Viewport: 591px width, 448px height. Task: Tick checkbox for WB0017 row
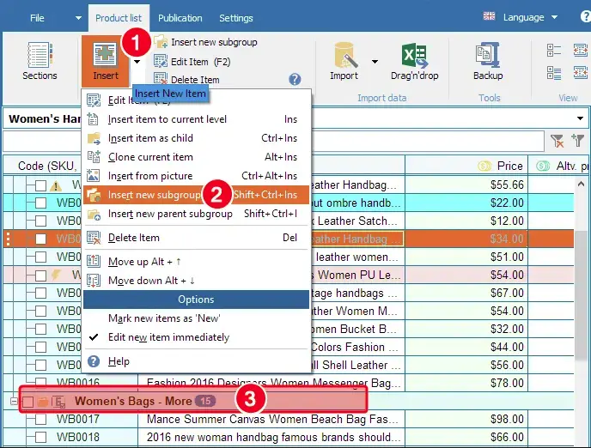point(40,420)
